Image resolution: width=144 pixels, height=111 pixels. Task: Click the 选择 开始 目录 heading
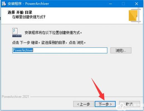[x=20, y=12]
